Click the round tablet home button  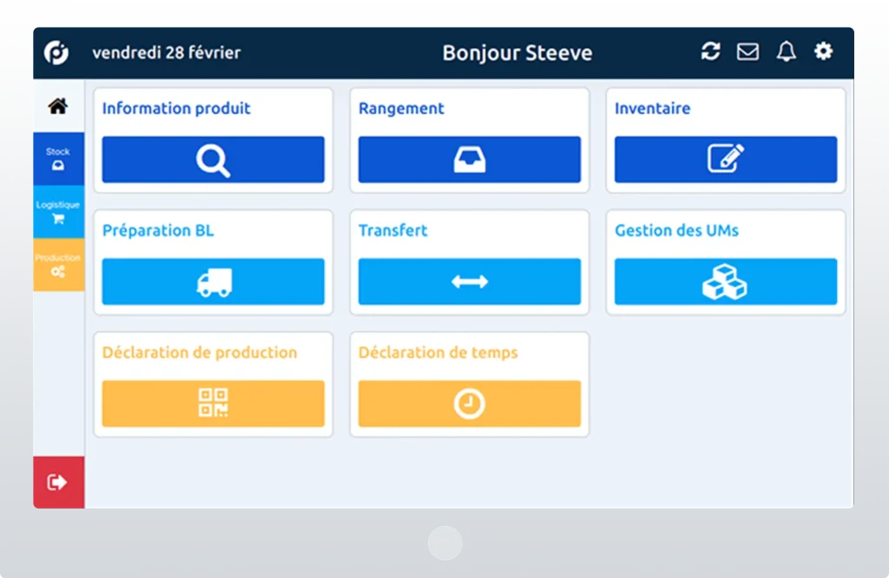click(x=445, y=543)
